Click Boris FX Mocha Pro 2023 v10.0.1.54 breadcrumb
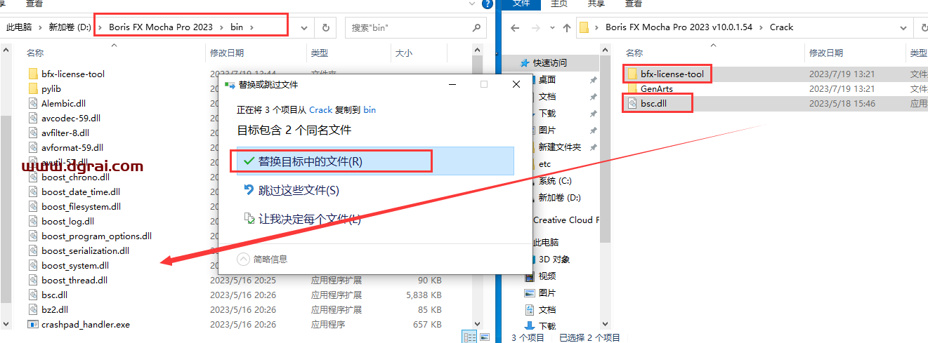The height and width of the screenshot is (343, 928). tap(679, 27)
